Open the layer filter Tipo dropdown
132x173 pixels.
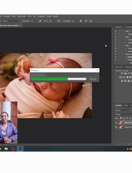pos(122,110)
